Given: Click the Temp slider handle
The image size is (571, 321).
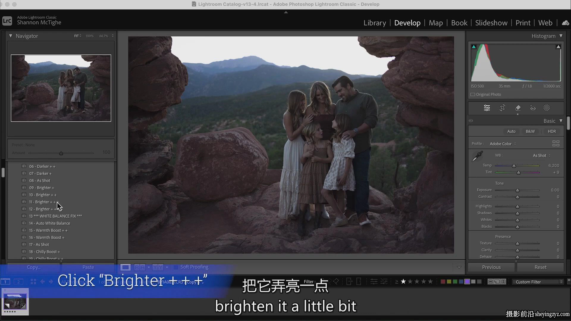Looking at the screenshot, I should 514,166.
